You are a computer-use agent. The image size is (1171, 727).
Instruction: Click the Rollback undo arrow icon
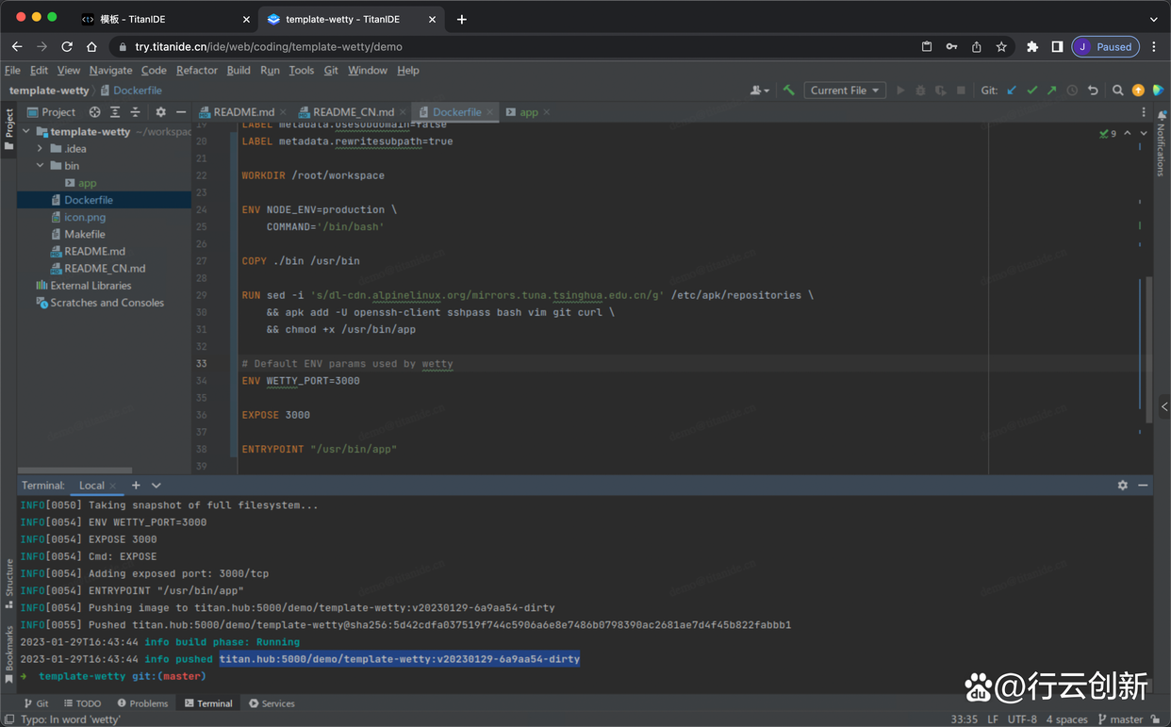coord(1093,91)
